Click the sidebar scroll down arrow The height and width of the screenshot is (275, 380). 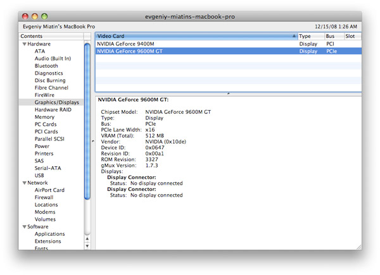tap(87, 247)
